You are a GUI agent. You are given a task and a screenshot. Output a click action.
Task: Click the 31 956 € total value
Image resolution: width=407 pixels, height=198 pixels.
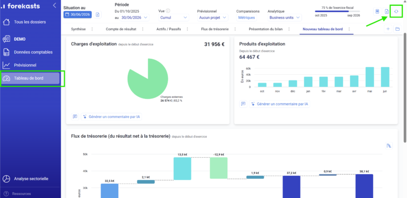[215, 44]
